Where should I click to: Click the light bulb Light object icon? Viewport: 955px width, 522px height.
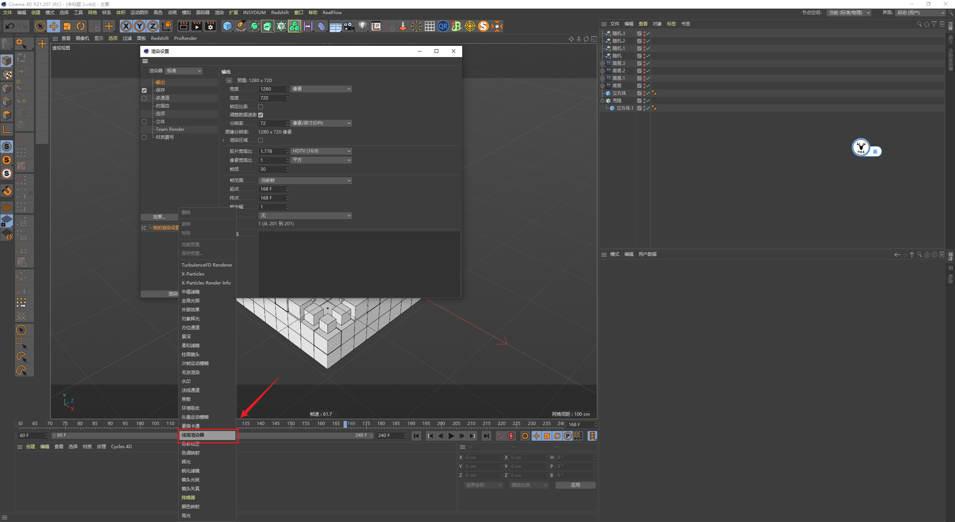tap(362, 26)
